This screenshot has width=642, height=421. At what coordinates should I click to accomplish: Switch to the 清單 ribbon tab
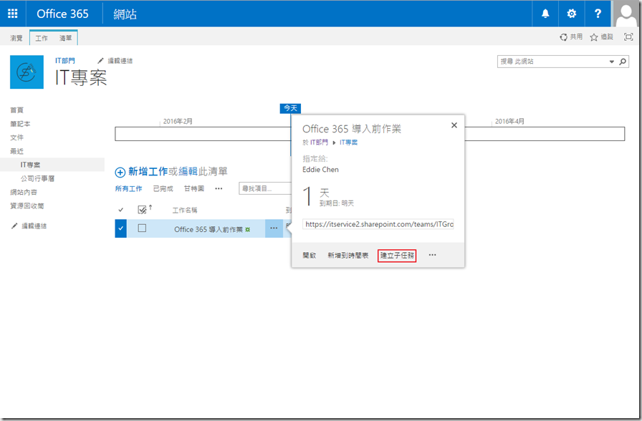65,38
